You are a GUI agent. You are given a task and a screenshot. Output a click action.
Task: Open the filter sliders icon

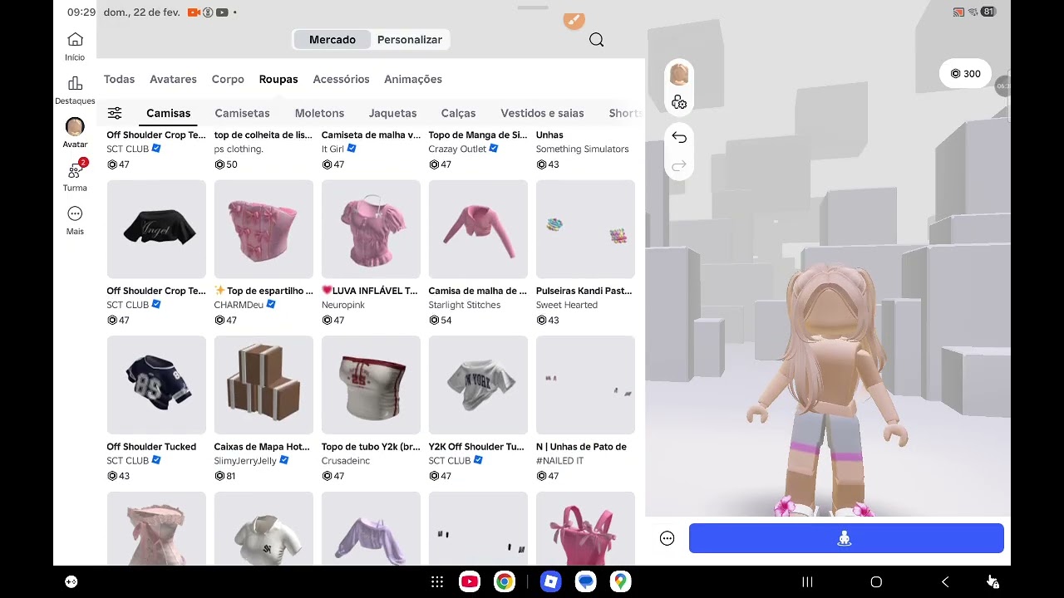(115, 113)
